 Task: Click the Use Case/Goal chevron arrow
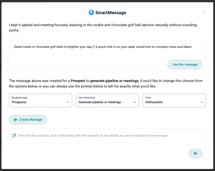135,102
